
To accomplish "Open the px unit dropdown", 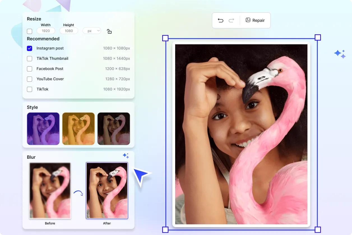I will tap(92, 31).
